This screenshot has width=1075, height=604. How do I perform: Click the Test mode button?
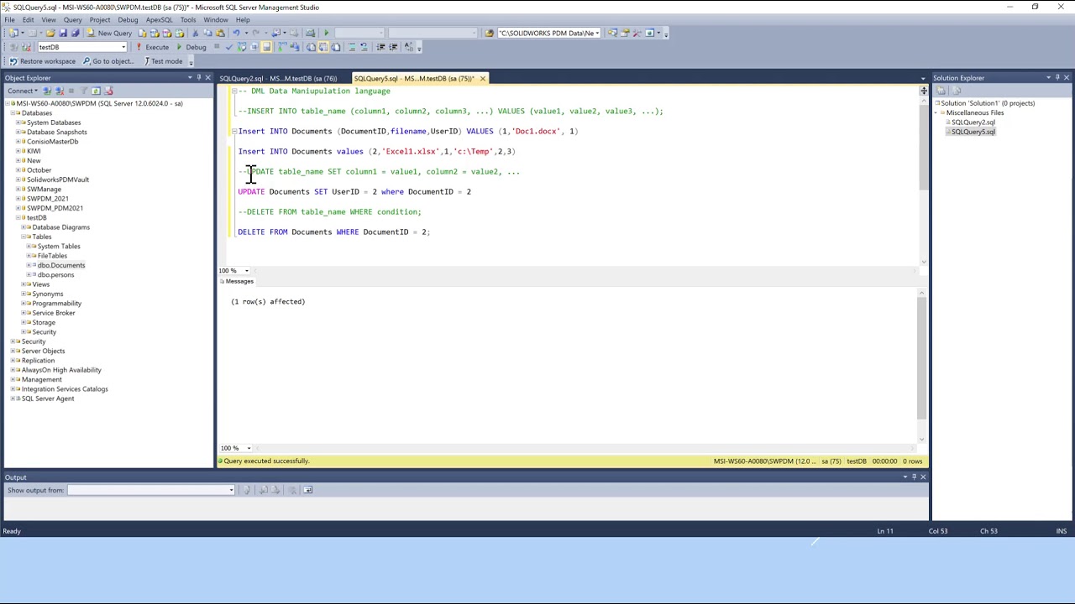[x=163, y=61]
